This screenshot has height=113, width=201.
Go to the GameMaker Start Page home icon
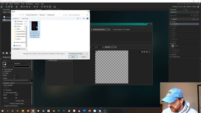(2, 7)
